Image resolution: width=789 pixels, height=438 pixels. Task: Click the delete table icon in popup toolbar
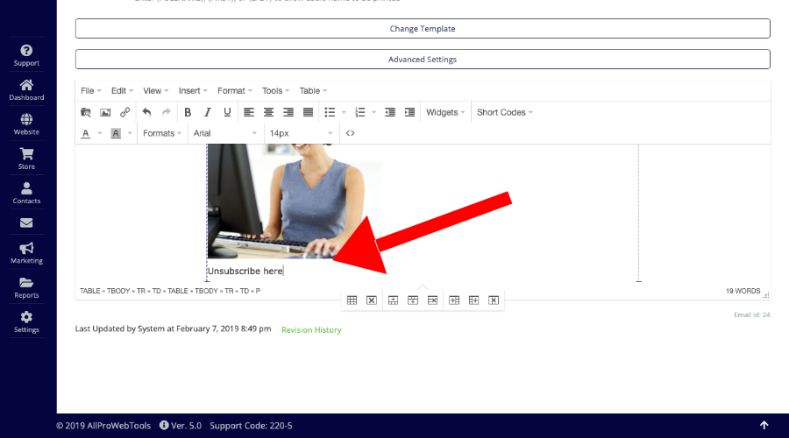[x=372, y=300]
